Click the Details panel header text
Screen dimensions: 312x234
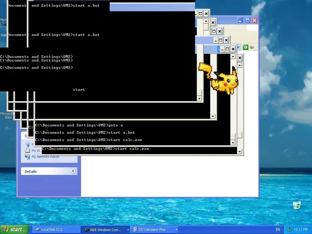click(x=31, y=172)
